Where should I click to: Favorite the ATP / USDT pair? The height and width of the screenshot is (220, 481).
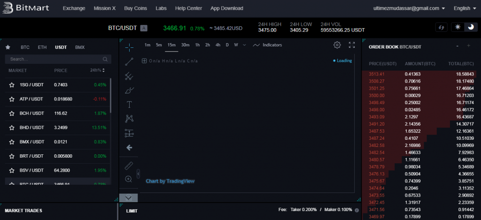(12, 99)
